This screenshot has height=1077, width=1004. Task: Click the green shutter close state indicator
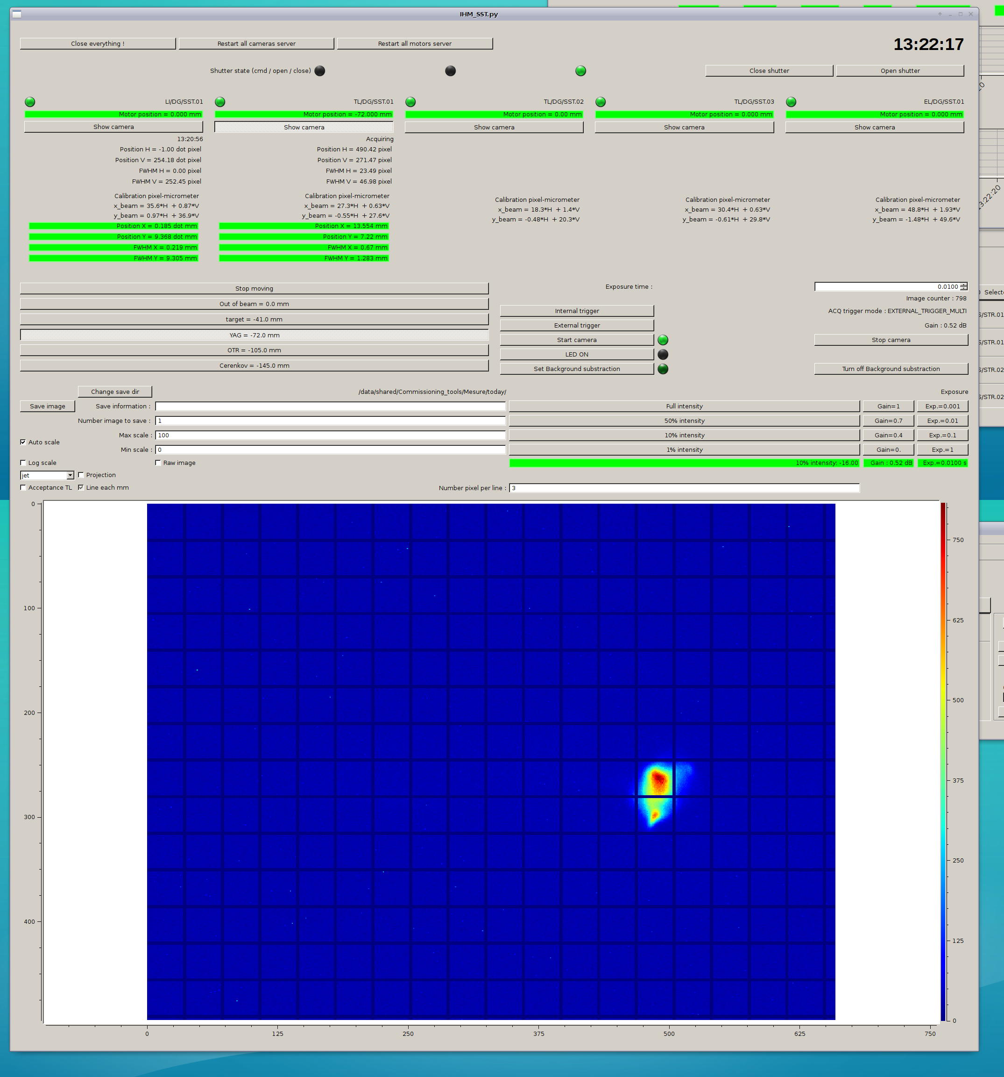[580, 71]
